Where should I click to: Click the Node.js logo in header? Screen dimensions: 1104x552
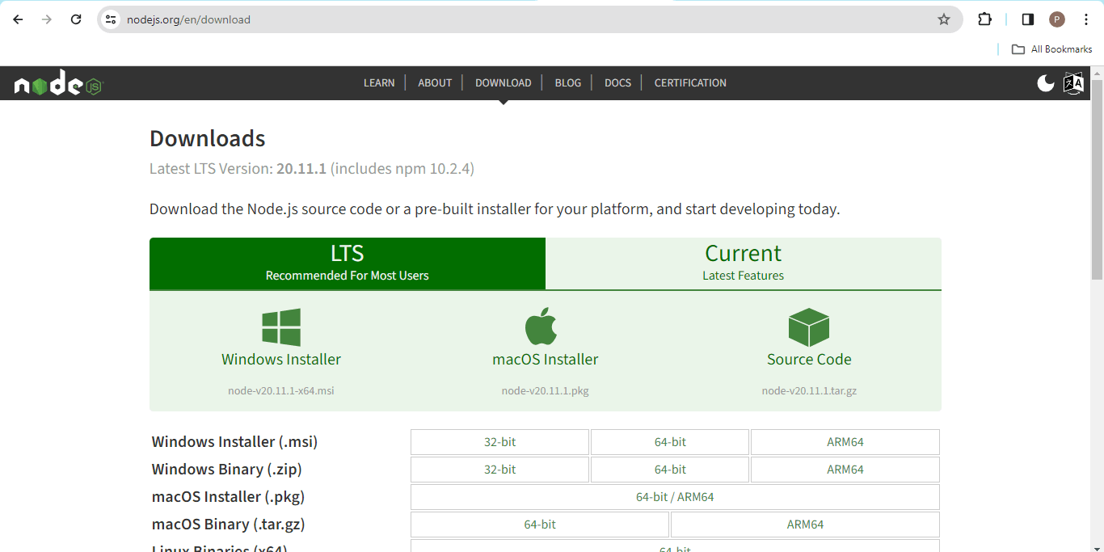tap(58, 83)
